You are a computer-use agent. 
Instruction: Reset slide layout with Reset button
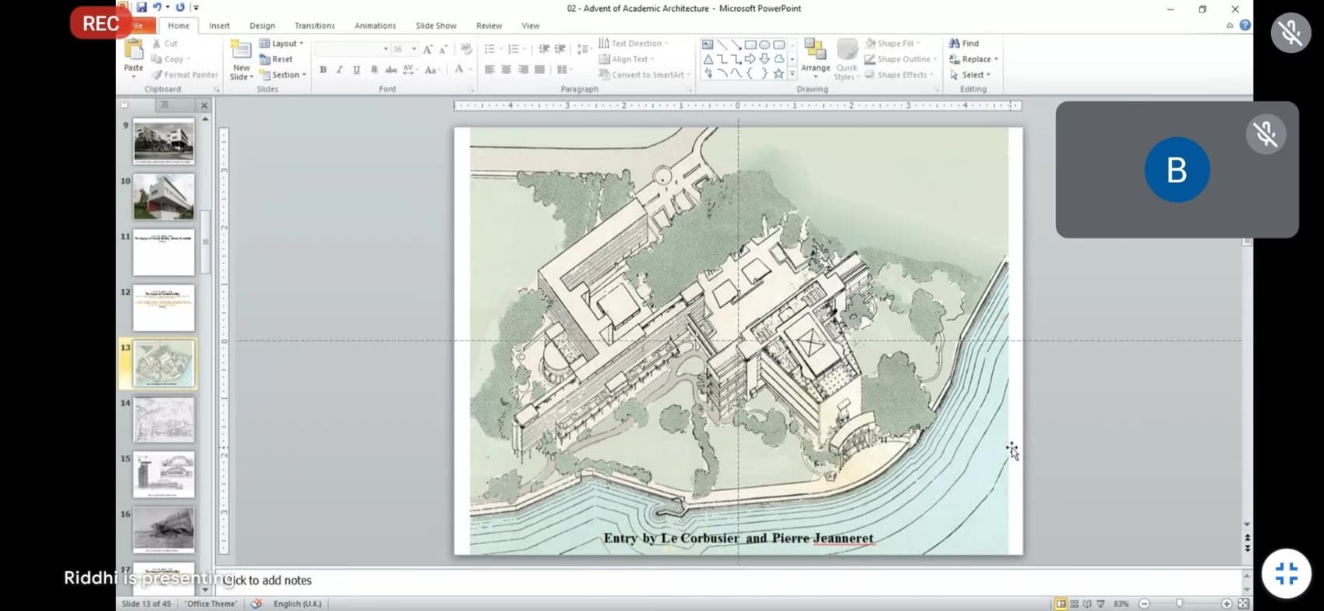point(276,59)
